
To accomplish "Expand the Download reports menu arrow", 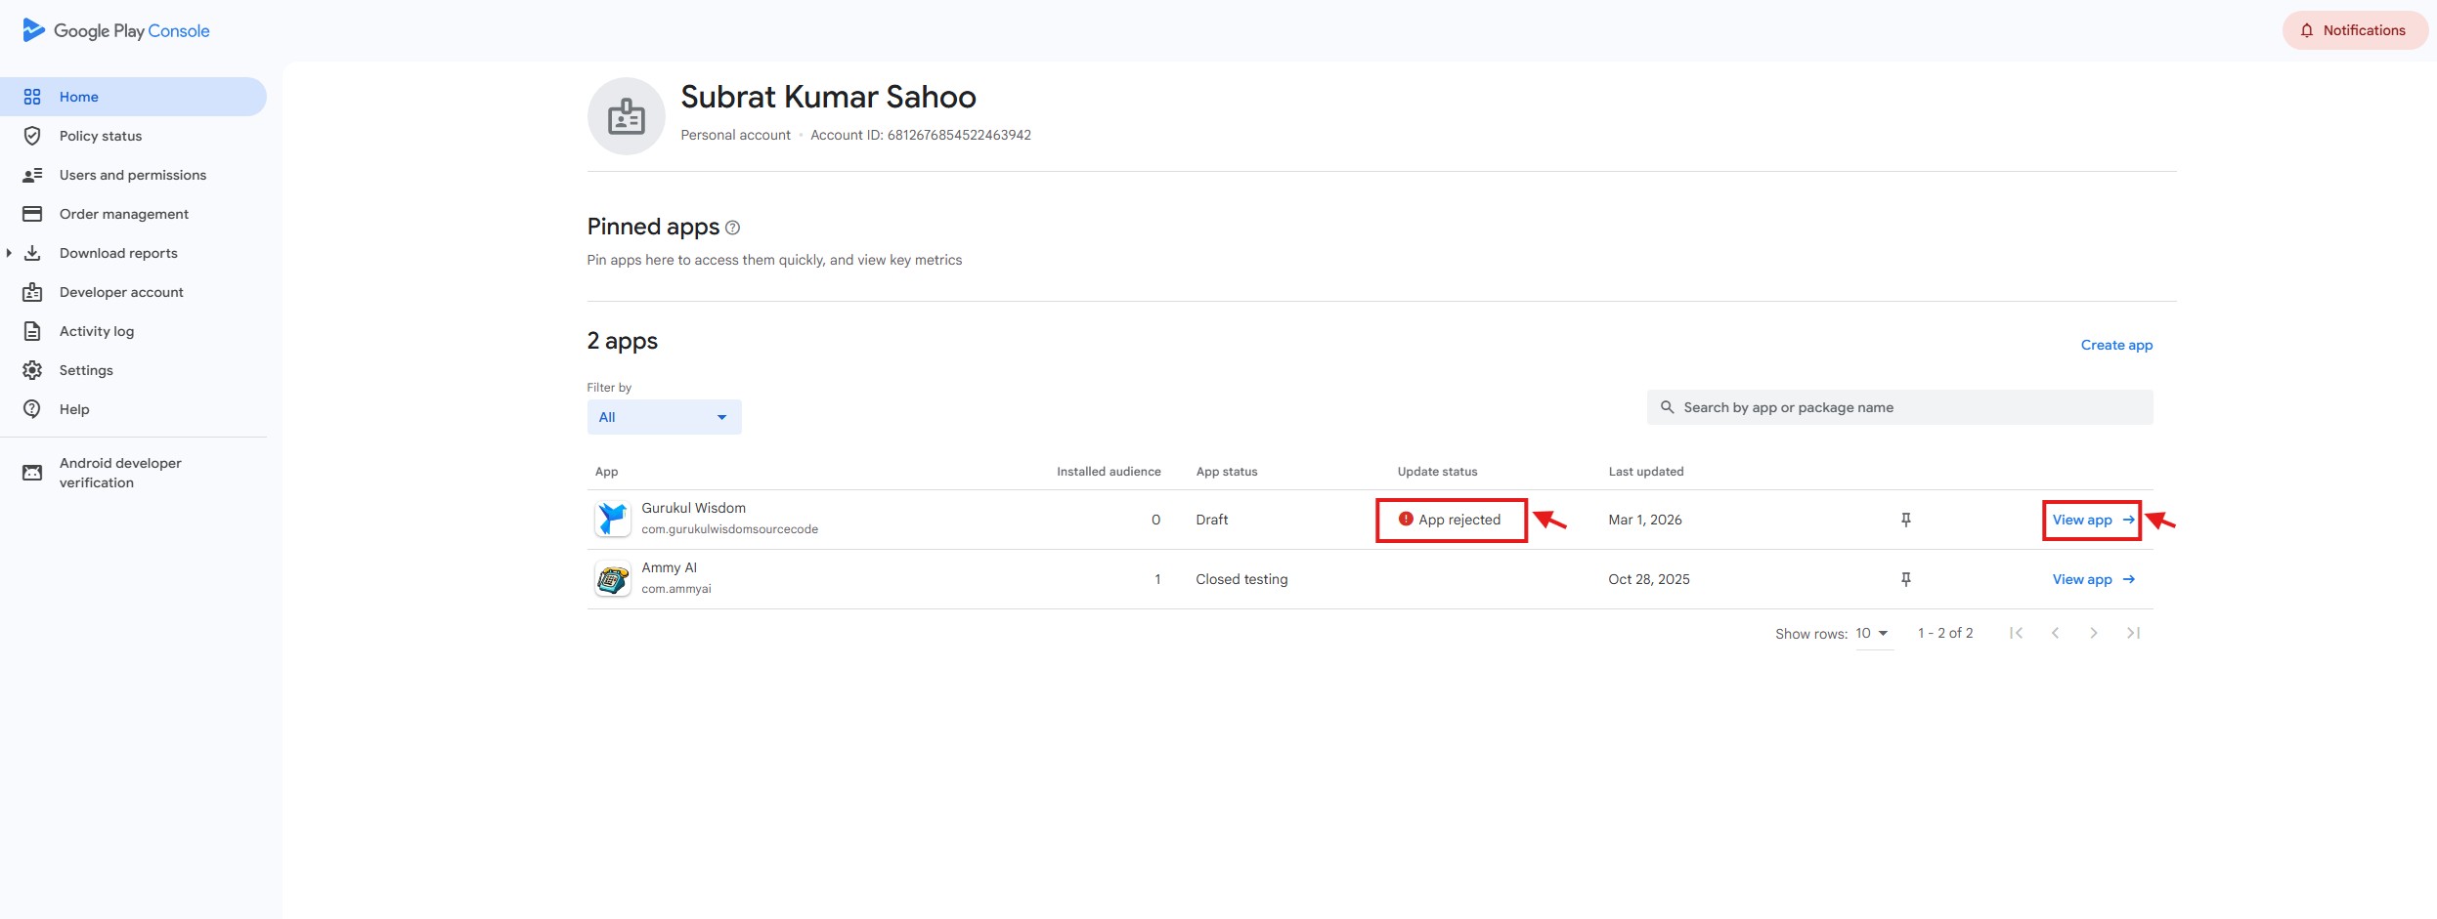I will (9, 253).
